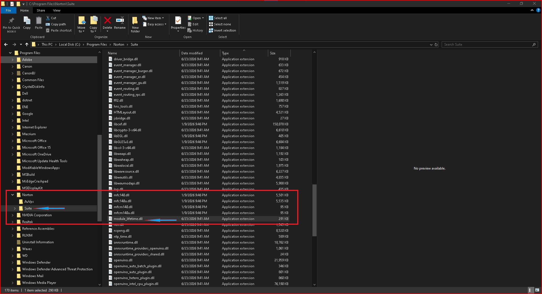The image size is (542, 294).
Task: Expand the Adobe folder tree node
Action: [12, 60]
